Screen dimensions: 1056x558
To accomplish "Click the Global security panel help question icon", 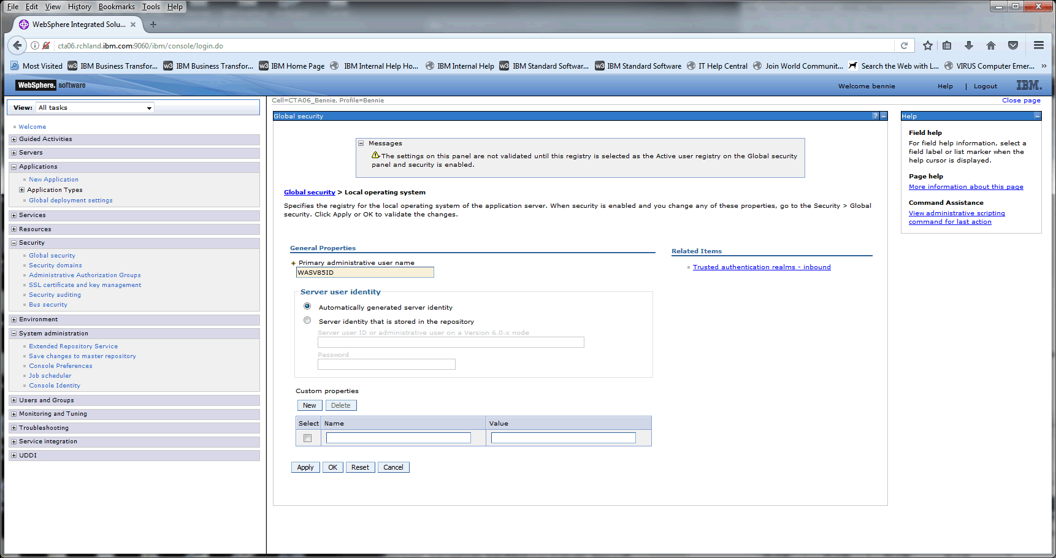I will (x=875, y=116).
